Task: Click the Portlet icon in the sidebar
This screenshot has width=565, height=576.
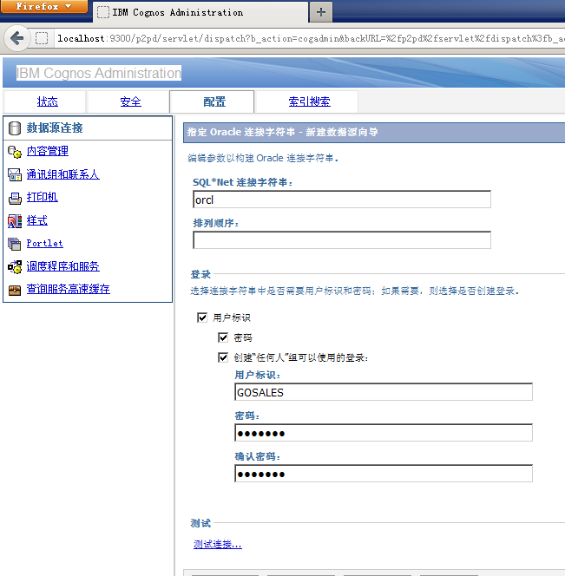Action: pyautogui.click(x=15, y=244)
